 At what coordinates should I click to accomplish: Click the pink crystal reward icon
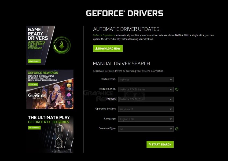pyautogui.click(x=69, y=95)
